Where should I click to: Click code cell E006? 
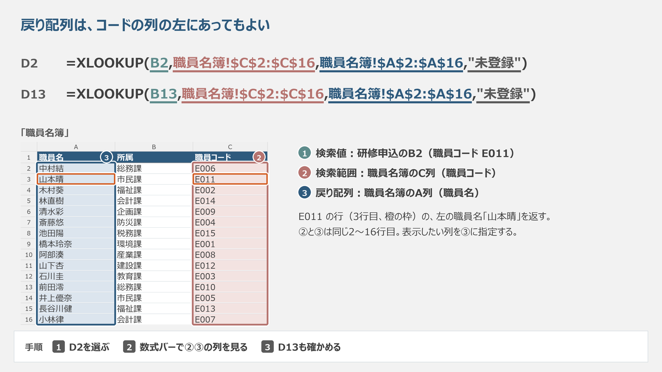click(230, 168)
